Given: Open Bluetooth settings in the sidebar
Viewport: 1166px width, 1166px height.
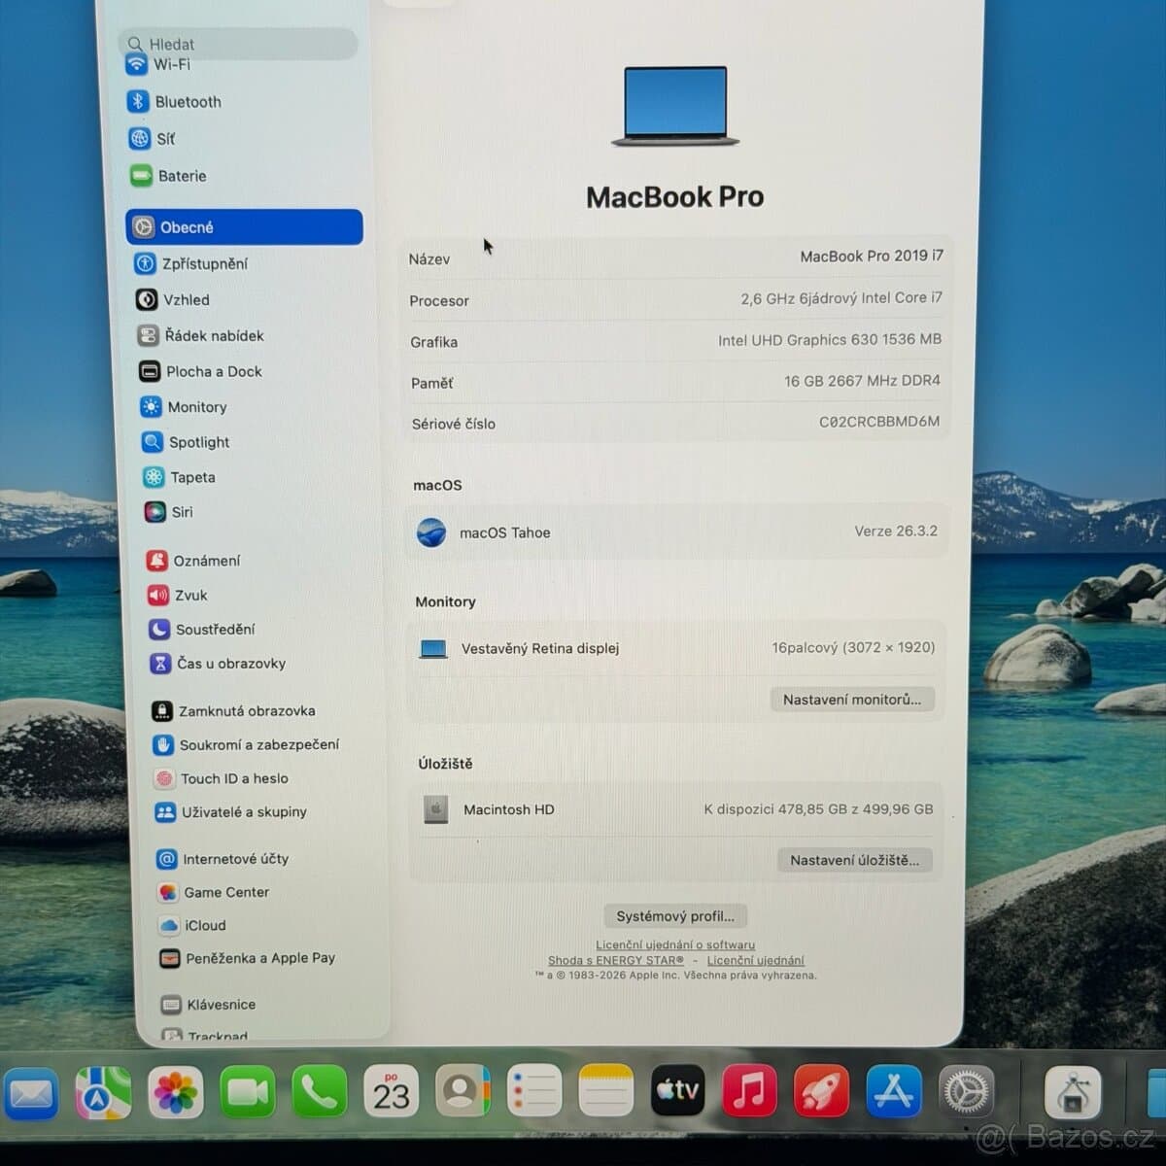Looking at the screenshot, I should 175,102.
